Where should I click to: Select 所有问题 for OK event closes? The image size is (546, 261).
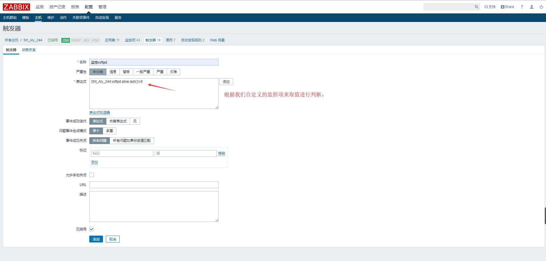(x=100, y=141)
